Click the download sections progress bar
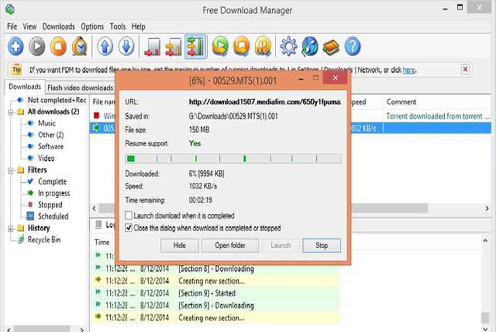 point(233,159)
